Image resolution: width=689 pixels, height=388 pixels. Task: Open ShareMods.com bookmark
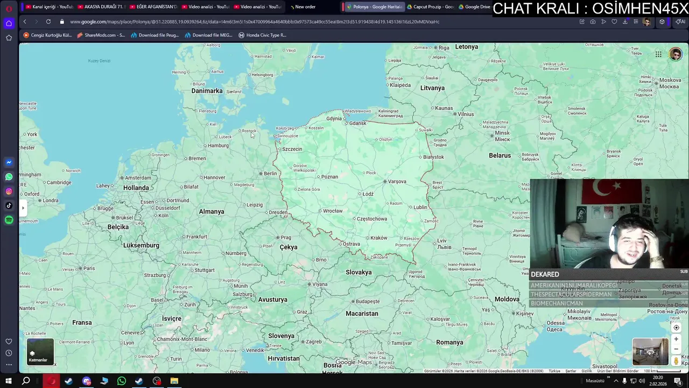tap(101, 35)
